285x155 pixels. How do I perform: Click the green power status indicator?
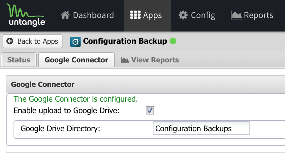(173, 41)
